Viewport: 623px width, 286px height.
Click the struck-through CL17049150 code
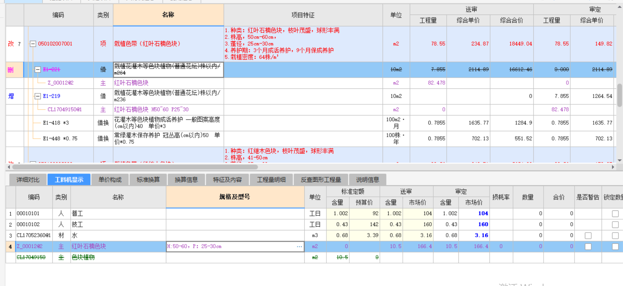point(31,257)
